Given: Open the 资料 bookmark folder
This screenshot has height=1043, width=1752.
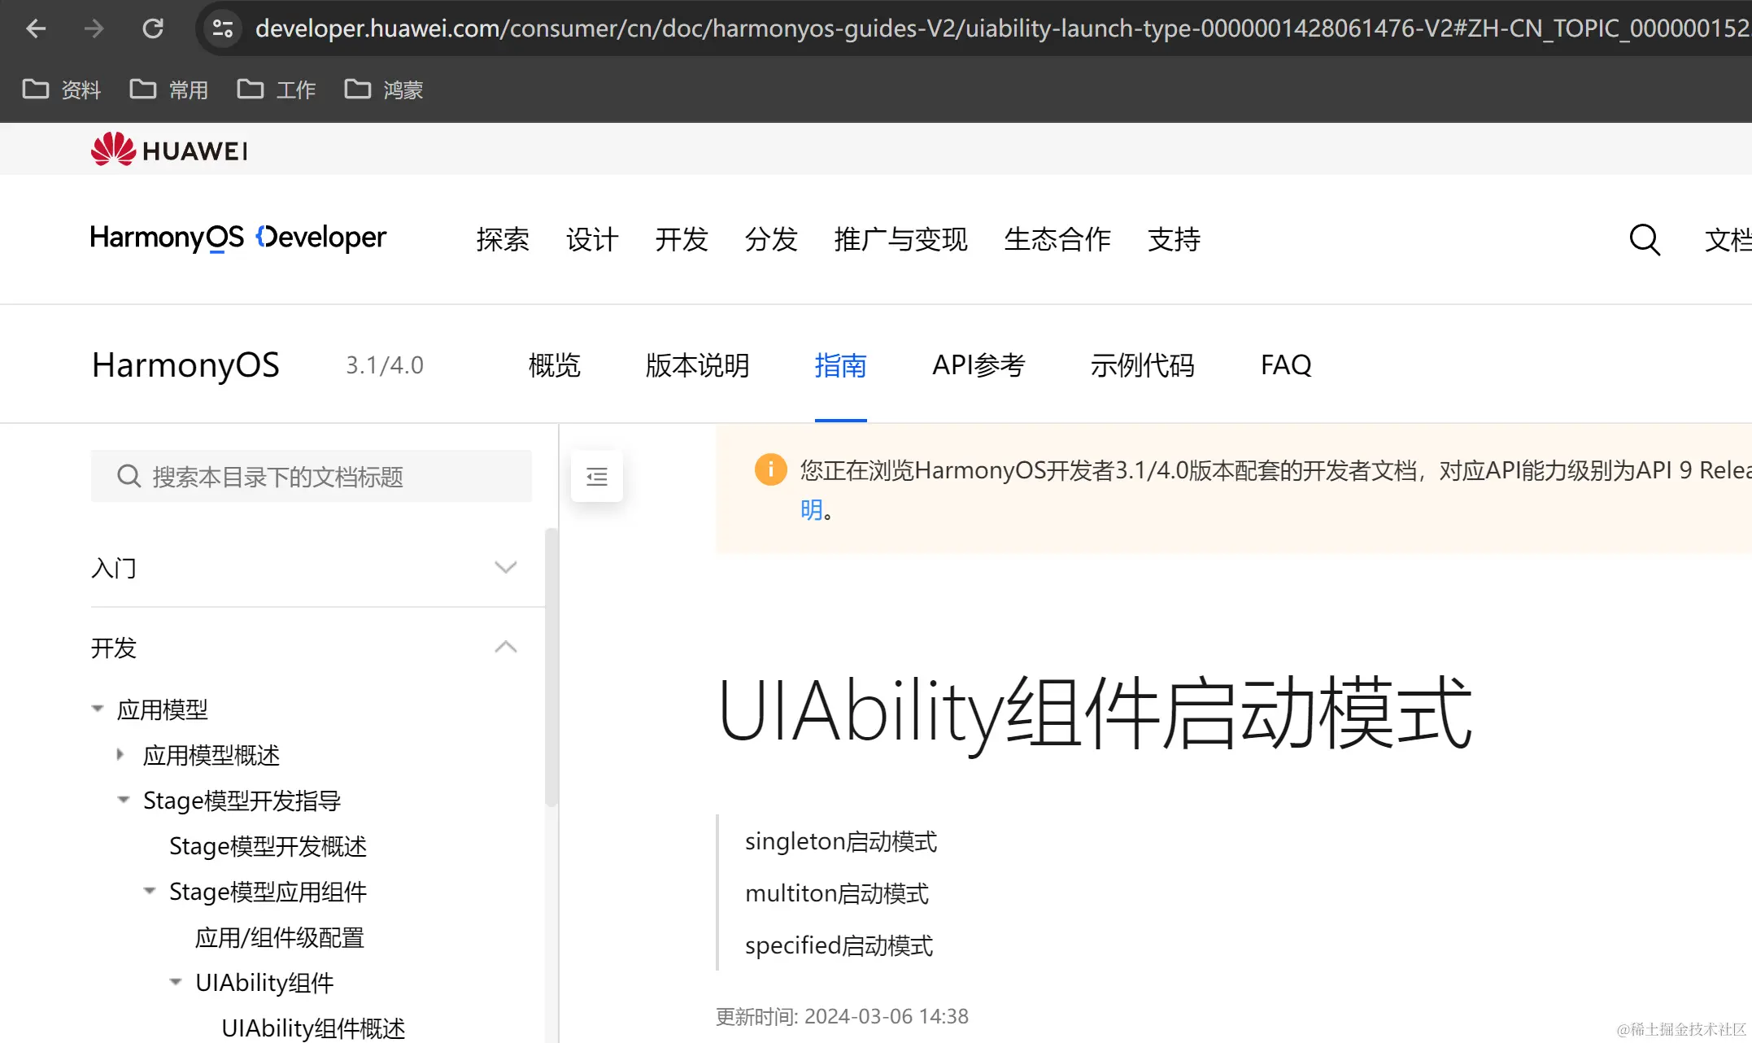Looking at the screenshot, I should [x=61, y=89].
